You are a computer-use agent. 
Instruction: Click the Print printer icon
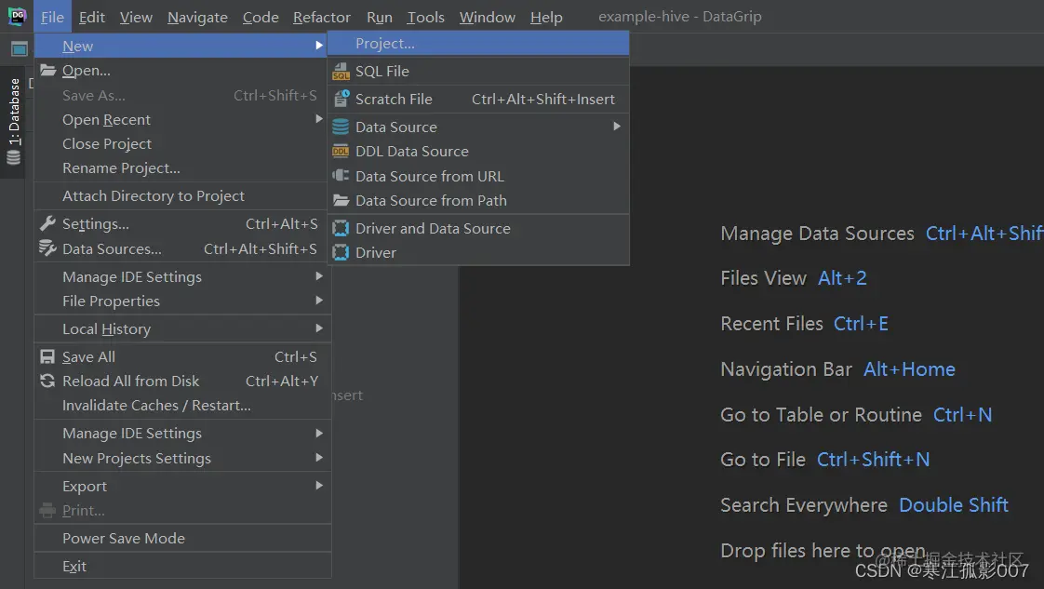coord(47,511)
